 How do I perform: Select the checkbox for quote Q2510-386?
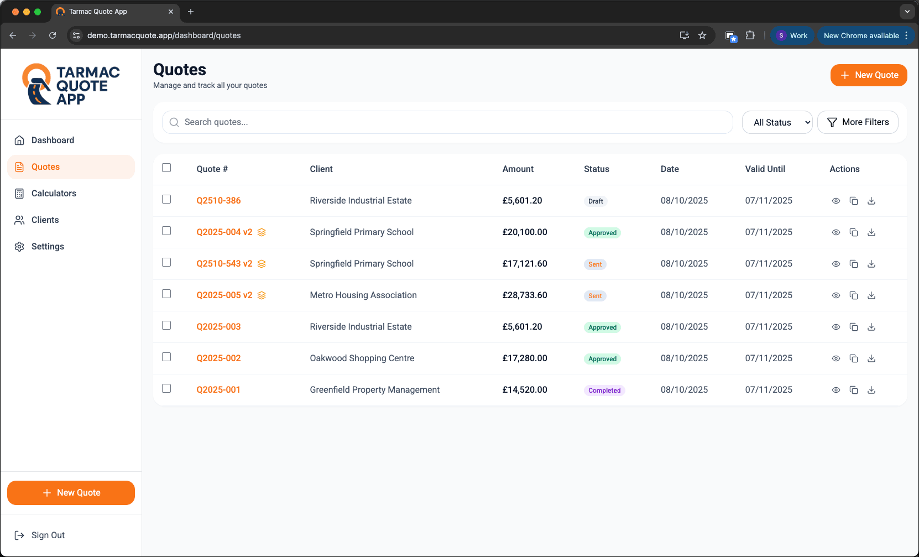click(166, 199)
